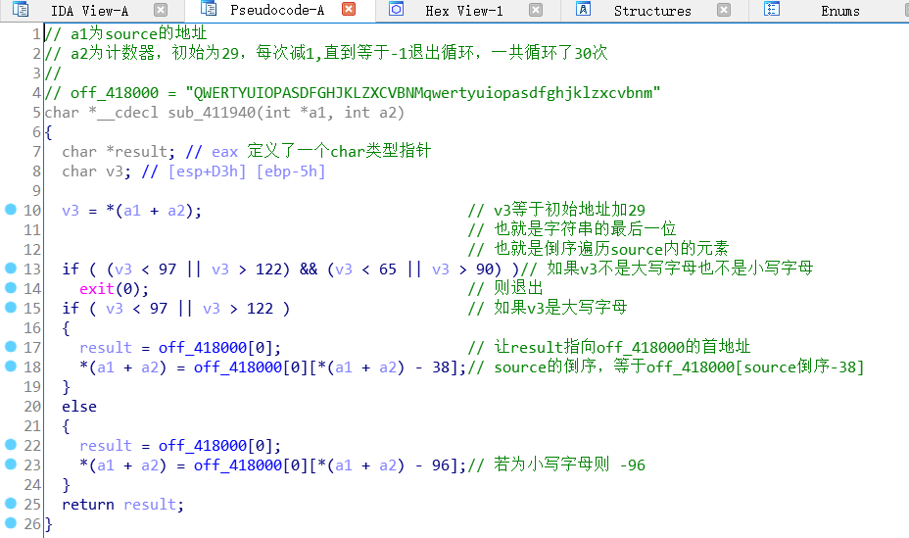The width and height of the screenshot is (909, 538).
Task: Close the Structures tab
Action: point(724,10)
